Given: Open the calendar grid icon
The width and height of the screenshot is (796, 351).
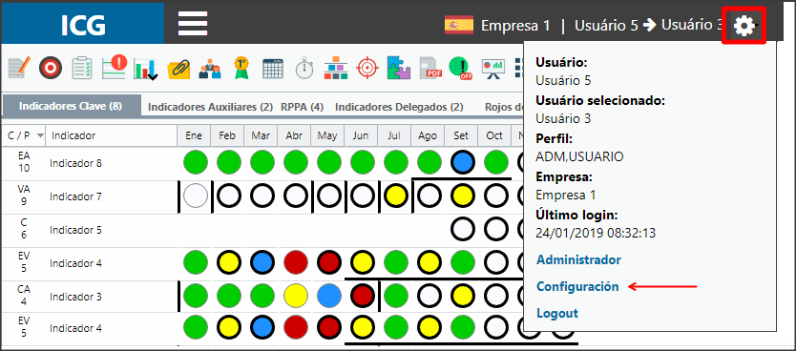Looking at the screenshot, I should (273, 69).
